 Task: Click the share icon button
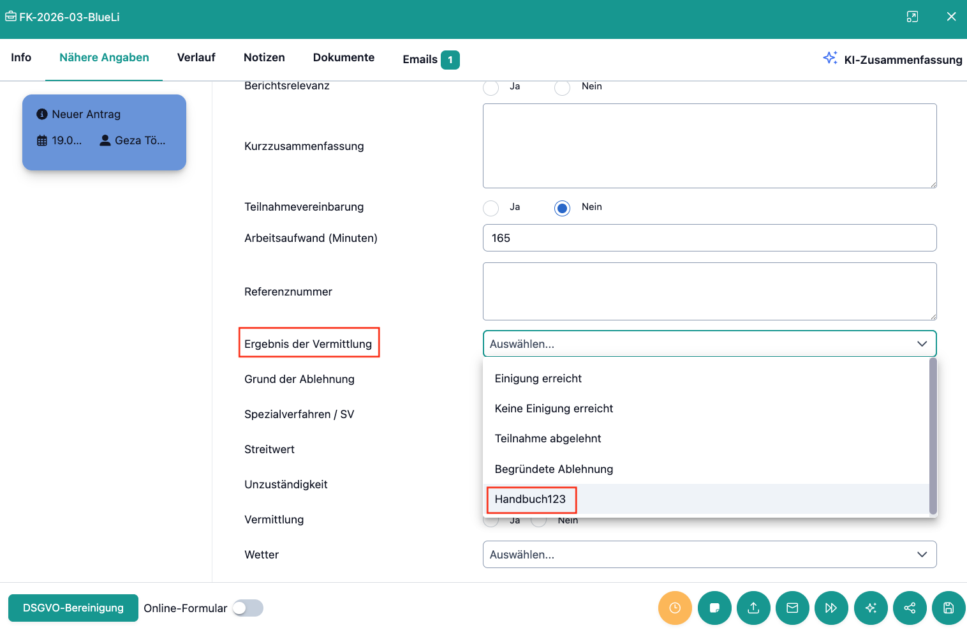pos(910,608)
